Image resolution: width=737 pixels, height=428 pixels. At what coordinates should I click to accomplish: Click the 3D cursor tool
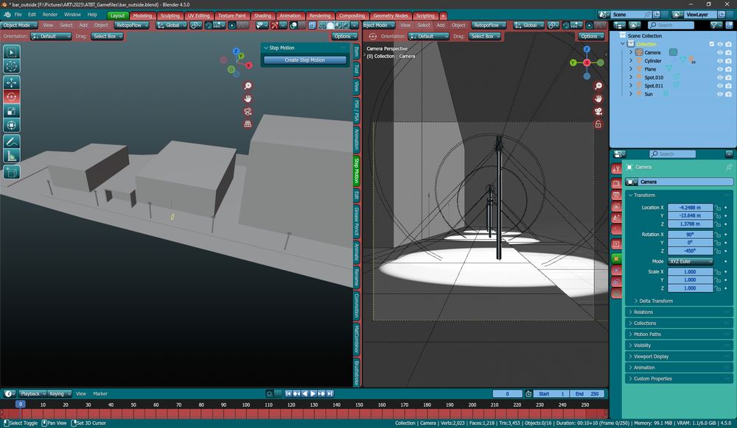coord(12,66)
